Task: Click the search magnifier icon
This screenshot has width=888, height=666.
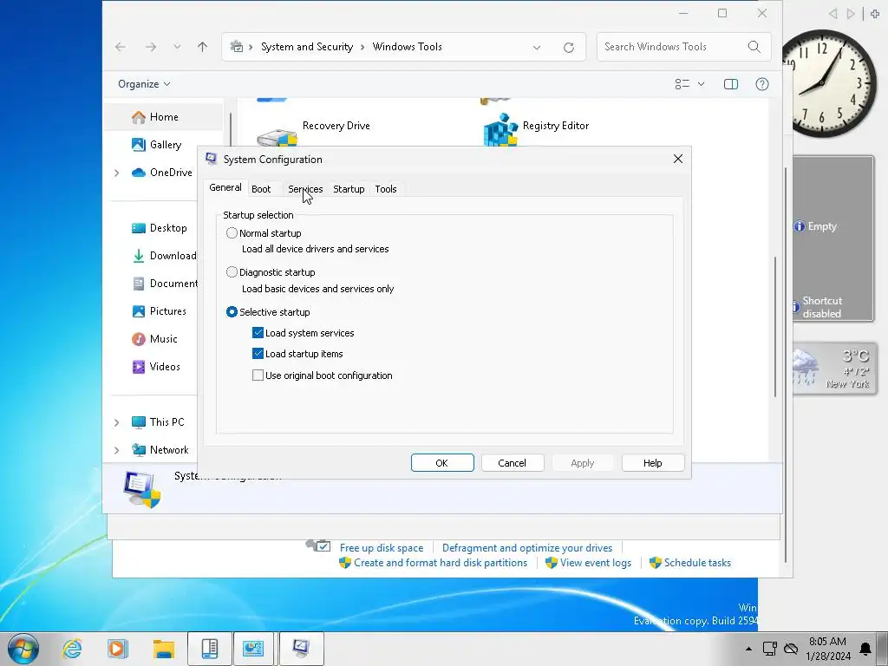Action: tap(754, 47)
